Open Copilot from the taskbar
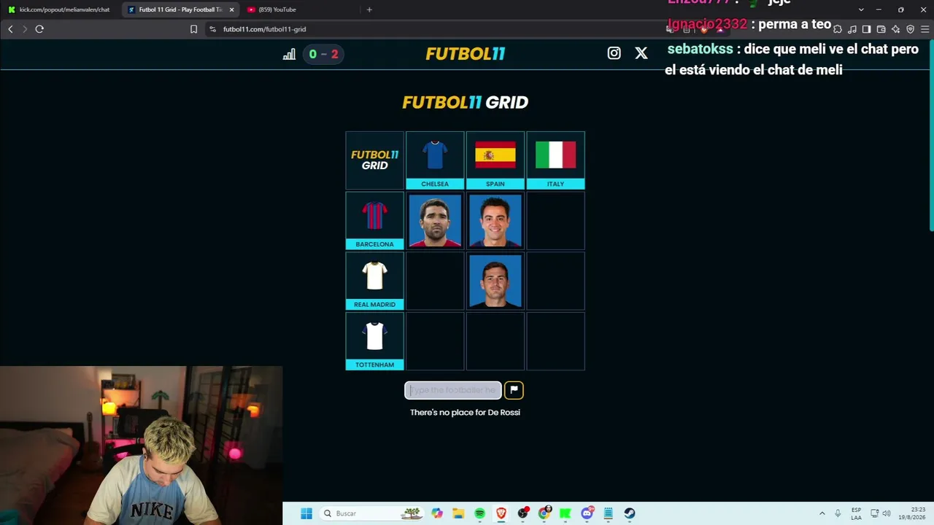This screenshot has height=525, width=934. click(x=437, y=513)
